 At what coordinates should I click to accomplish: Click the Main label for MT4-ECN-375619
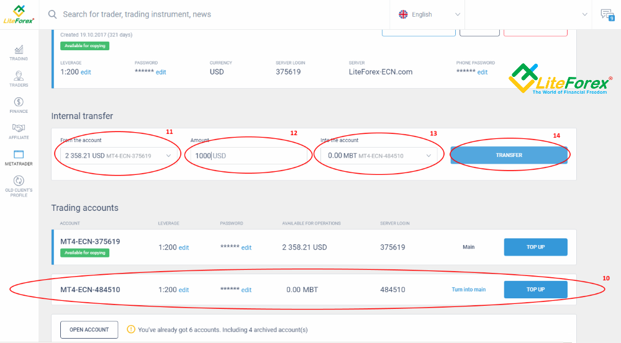[468, 247]
